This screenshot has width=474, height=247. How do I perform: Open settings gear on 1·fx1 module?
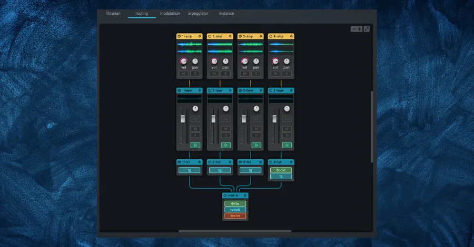coord(200,162)
